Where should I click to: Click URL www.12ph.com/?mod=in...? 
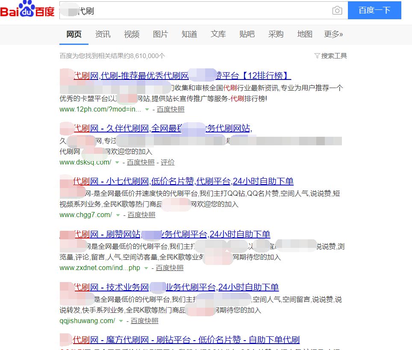[x=100, y=109]
